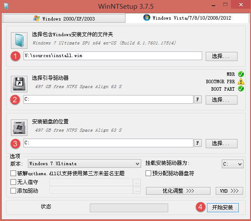Click the 开始安装 start setup button
251x221 pixels.
[x=223, y=207]
